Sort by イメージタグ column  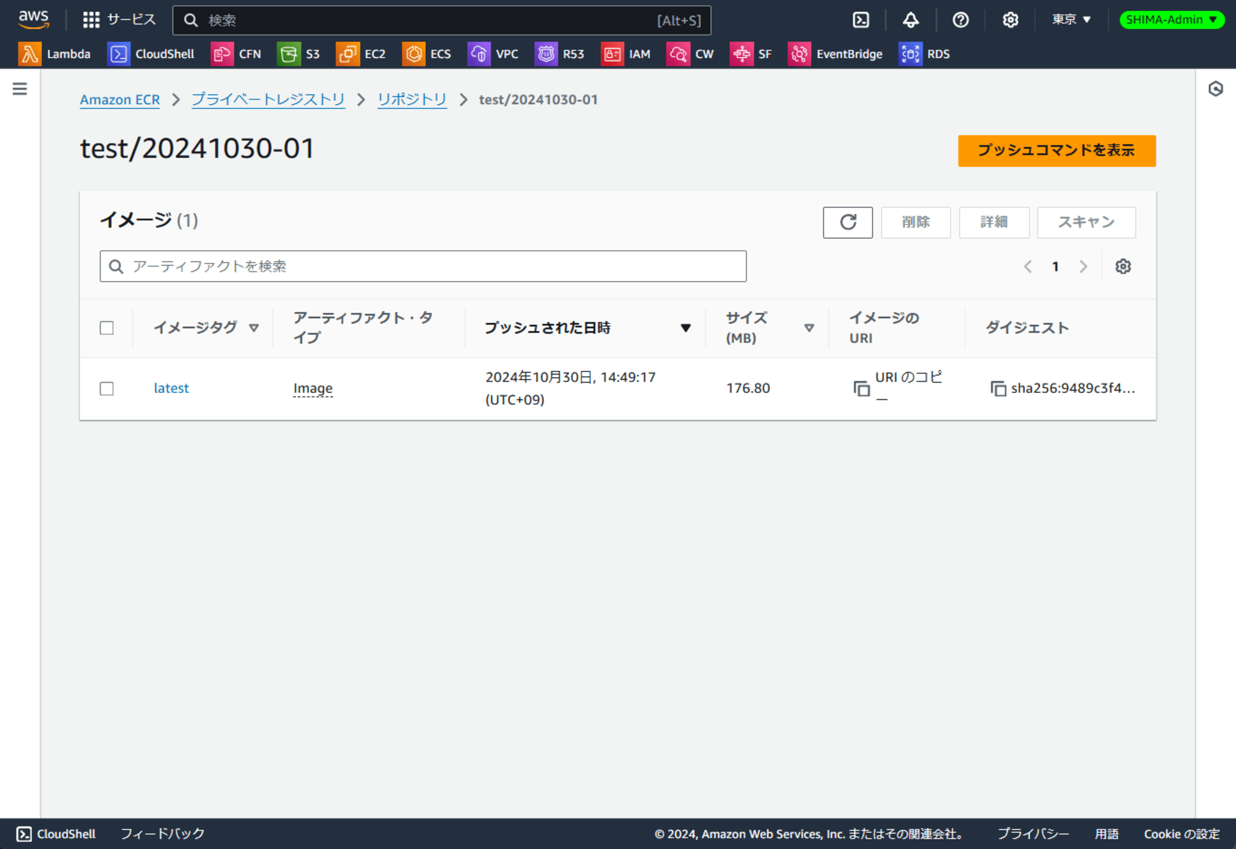point(206,328)
